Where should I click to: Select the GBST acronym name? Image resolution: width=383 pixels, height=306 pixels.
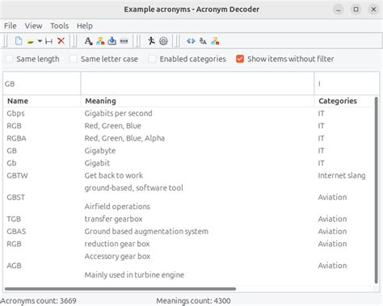coord(16,197)
